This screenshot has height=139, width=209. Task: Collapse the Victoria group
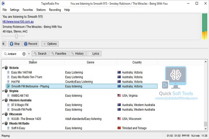click(x=3, y=68)
